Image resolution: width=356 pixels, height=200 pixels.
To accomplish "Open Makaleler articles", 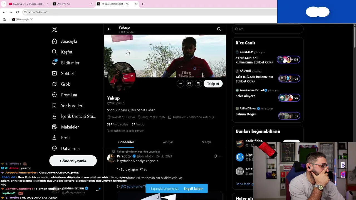I will point(65,127).
